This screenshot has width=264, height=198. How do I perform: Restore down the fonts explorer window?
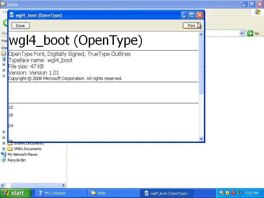tap(252, 4)
